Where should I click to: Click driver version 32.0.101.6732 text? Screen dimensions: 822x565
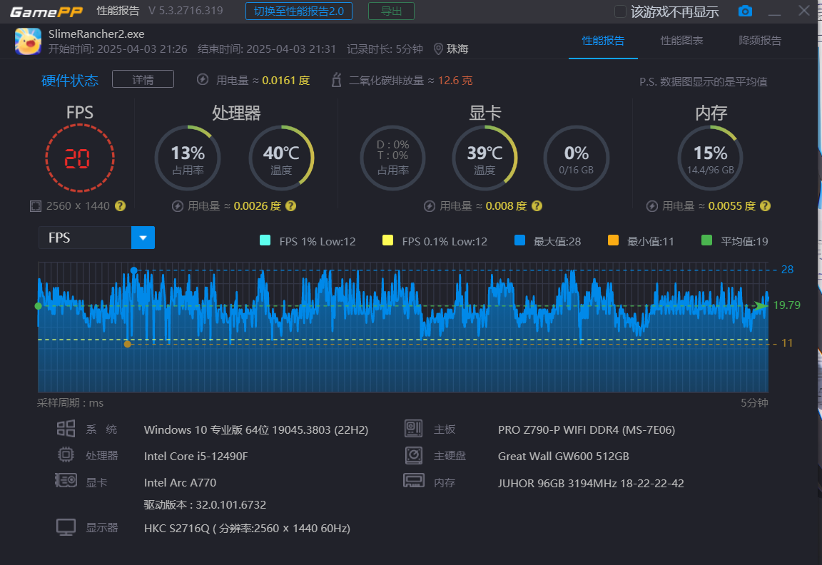205,505
